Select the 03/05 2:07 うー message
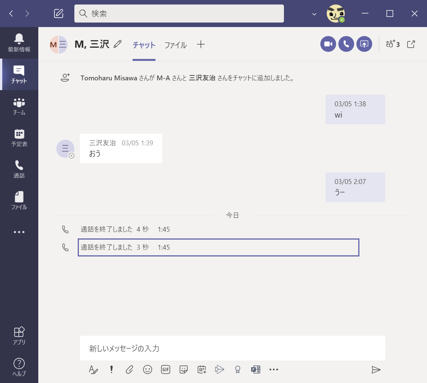Image resolution: width=427 pixels, height=383 pixels. pyautogui.click(x=355, y=187)
